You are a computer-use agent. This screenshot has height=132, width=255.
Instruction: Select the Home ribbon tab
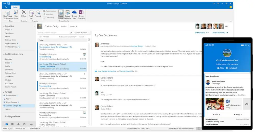coord(15,7)
